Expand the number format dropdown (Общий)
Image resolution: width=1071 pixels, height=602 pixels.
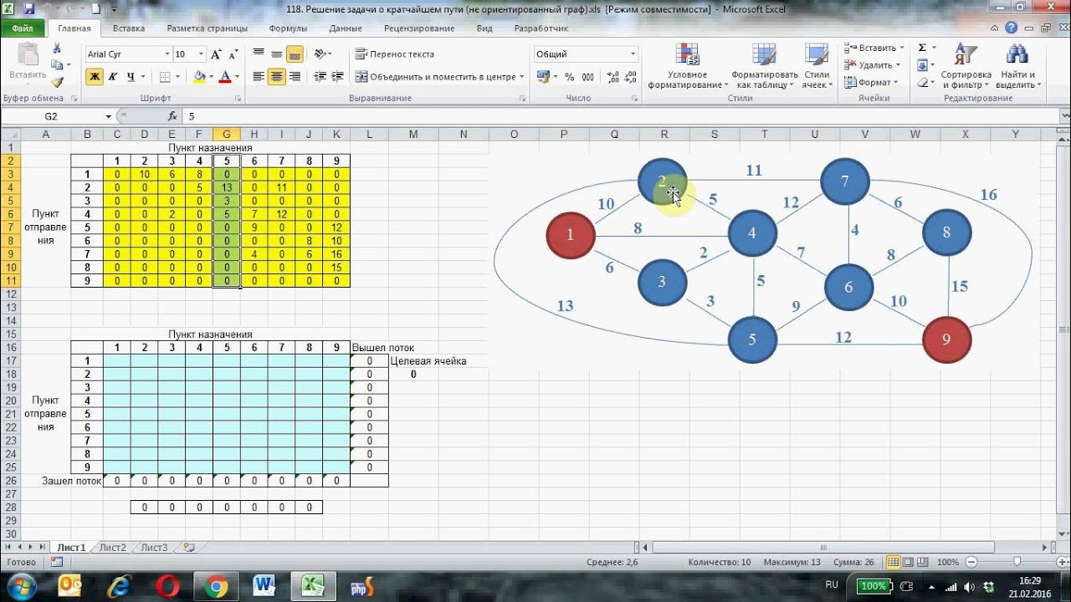coord(633,54)
